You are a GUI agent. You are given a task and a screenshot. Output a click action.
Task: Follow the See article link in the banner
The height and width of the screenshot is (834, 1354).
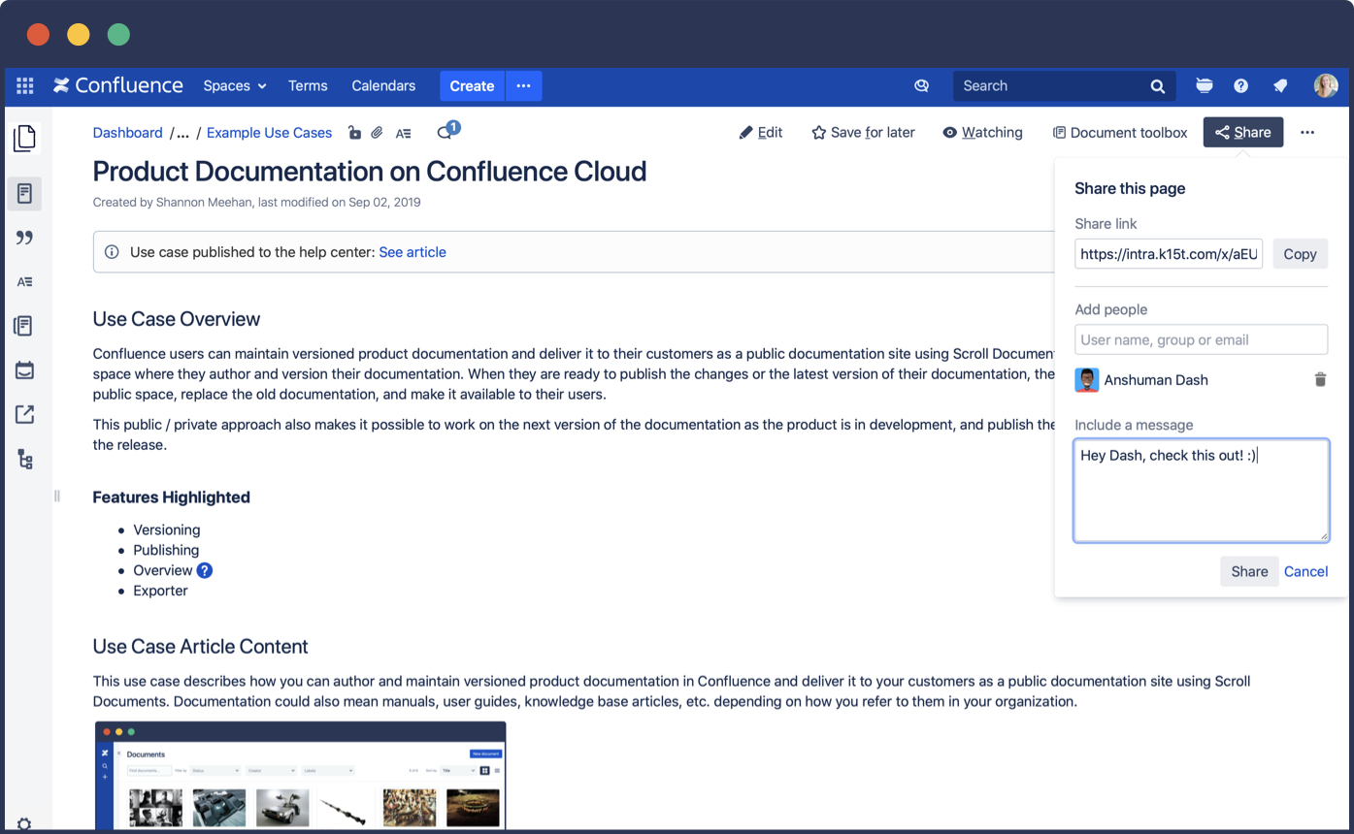click(413, 251)
